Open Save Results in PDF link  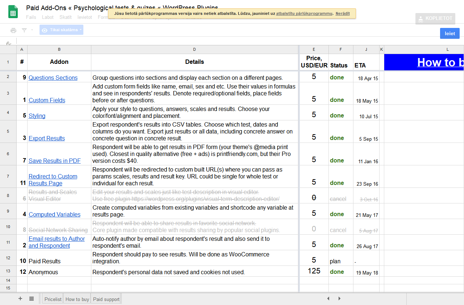pyautogui.click(x=55, y=161)
